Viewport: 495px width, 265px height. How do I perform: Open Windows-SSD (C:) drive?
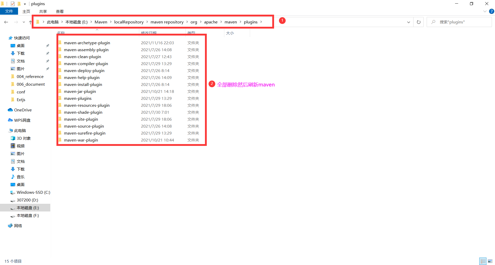[33, 192]
